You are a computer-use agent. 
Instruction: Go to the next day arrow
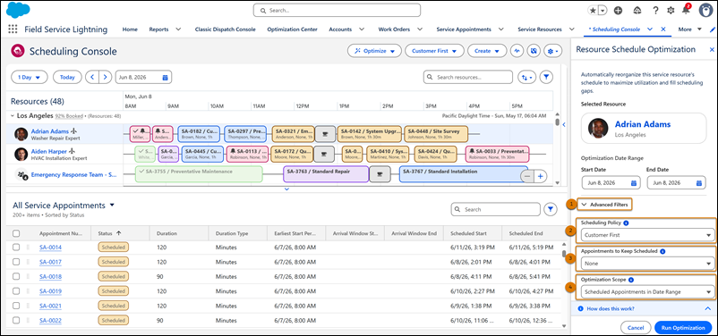coord(106,77)
